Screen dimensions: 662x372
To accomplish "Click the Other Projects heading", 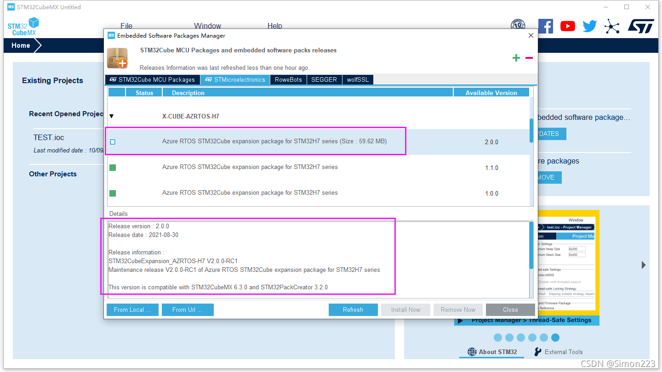I will [x=53, y=174].
